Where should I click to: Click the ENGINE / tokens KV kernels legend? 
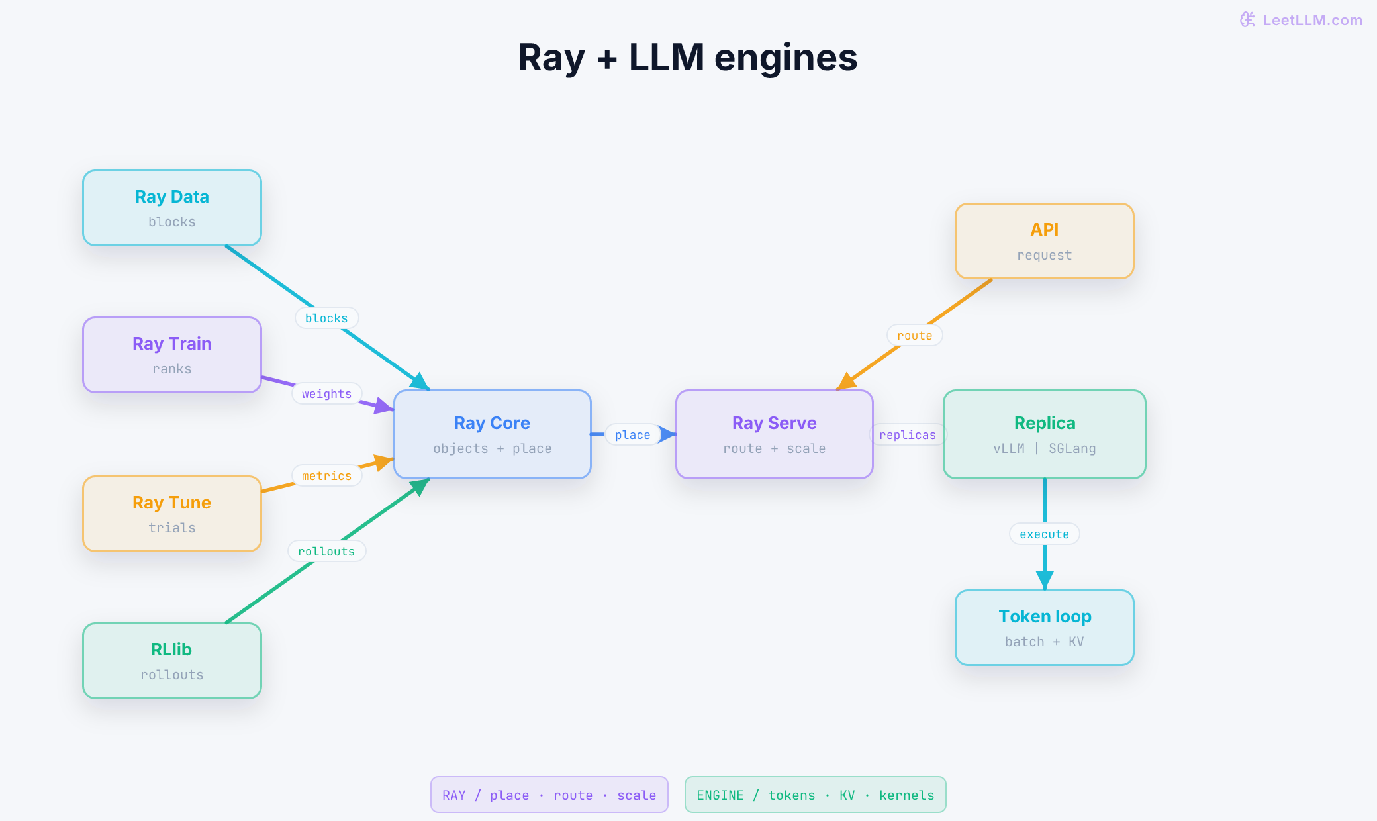(x=816, y=795)
